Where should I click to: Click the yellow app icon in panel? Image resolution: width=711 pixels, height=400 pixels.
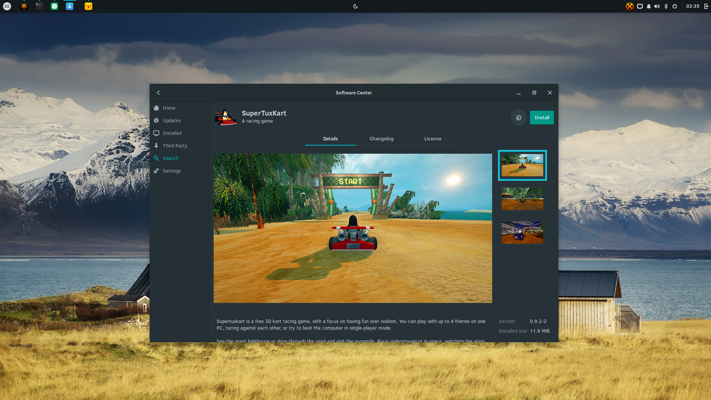click(88, 6)
